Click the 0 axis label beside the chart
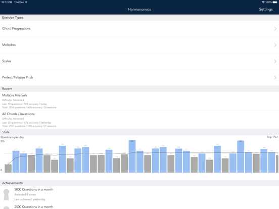 coord(1,170)
